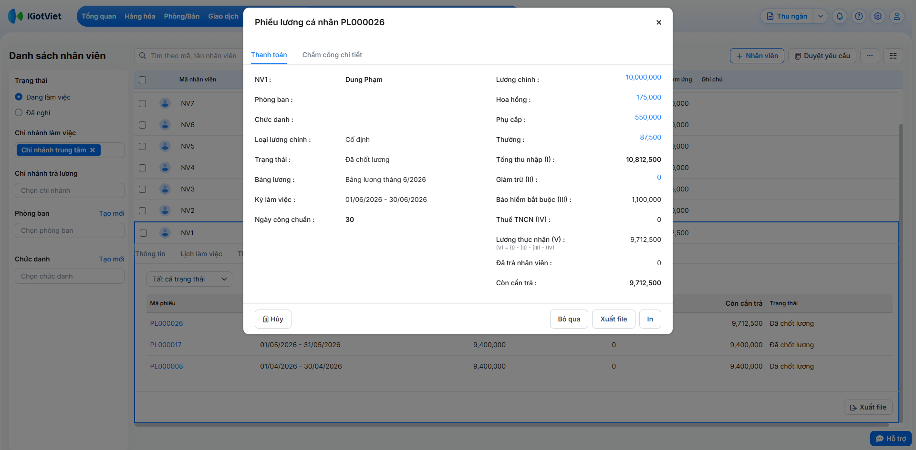Click the search magnifier icon
916x450 pixels.
[142, 56]
